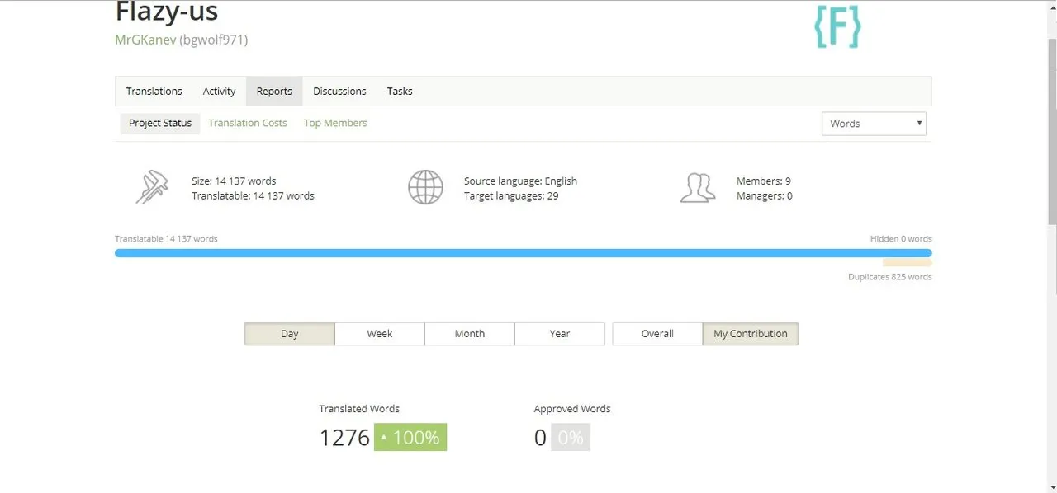Click the 'Duplicates 825 words' label
The height and width of the screenshot is (493, 1057).
pos(890,277)
